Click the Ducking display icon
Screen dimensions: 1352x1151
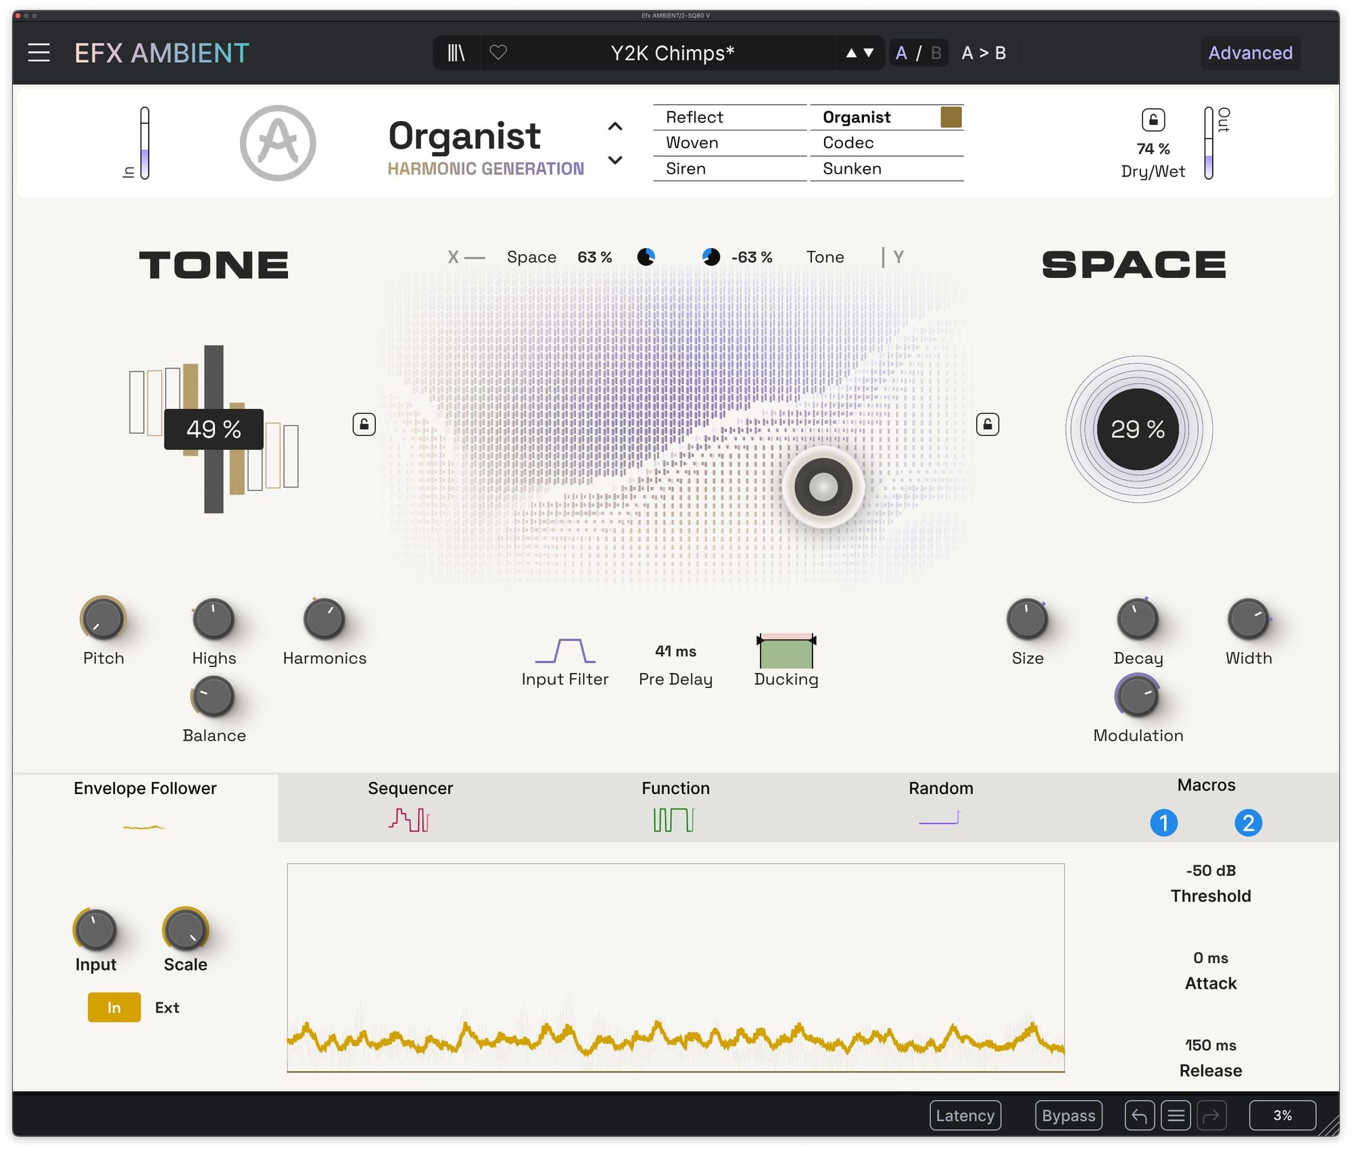point(786,652)
